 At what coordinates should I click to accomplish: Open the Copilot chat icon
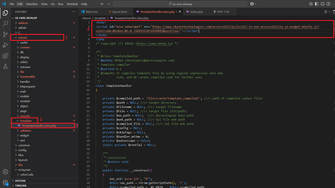[x=252, y=4]
